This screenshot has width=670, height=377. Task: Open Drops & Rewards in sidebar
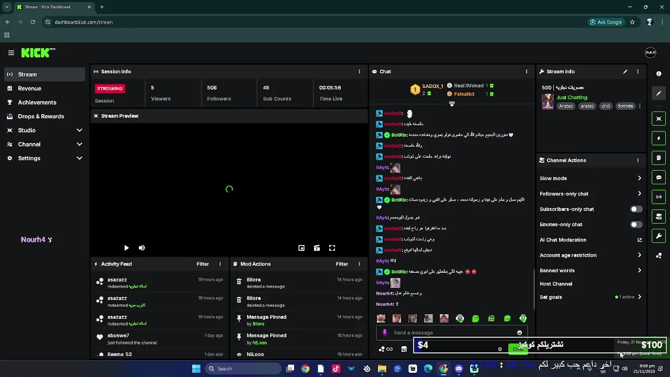tap(44, 116)
